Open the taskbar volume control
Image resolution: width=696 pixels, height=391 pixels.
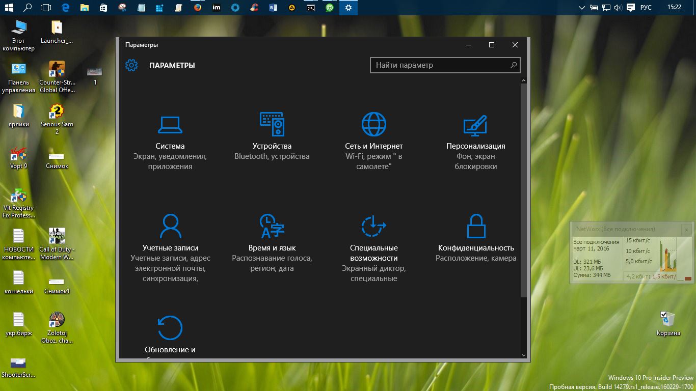(x=618, y=8)
